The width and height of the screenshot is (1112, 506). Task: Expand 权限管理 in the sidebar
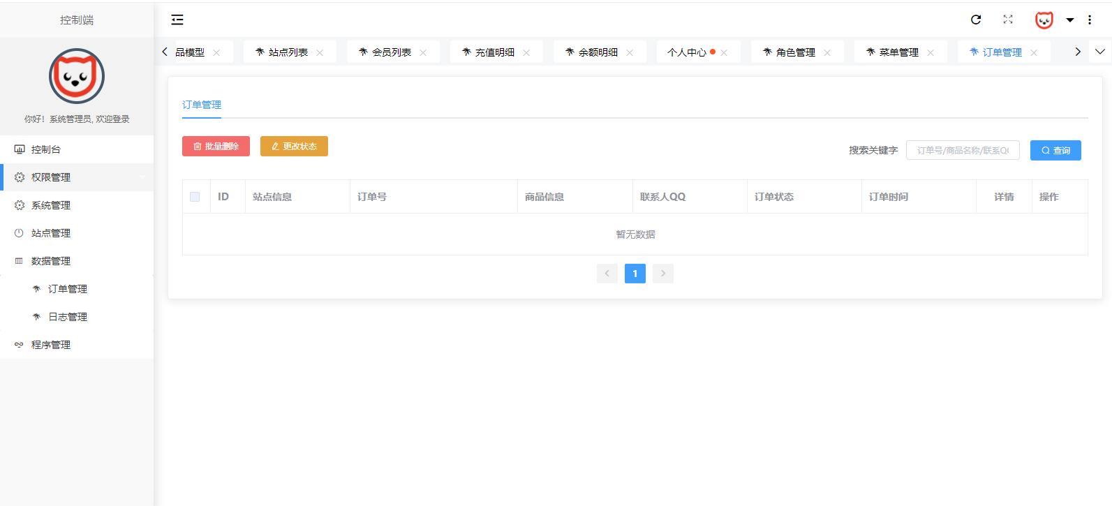point(51,177)
